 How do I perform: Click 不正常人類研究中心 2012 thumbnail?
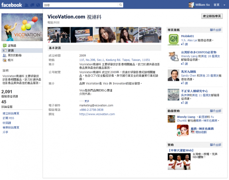(x=174, y=95)
